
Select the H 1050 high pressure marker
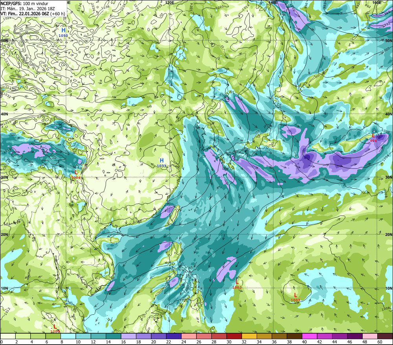(x=63, y=33)
